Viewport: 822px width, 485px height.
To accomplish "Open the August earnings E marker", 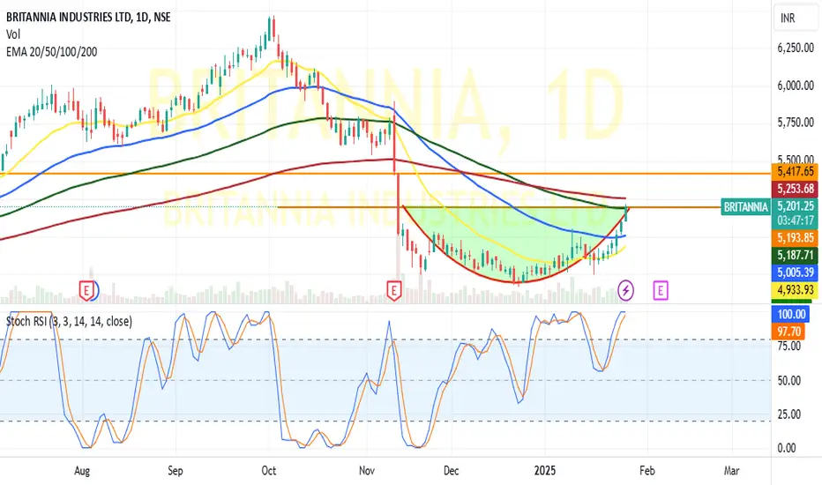I will pyautogui.click(x=86, y=290).
